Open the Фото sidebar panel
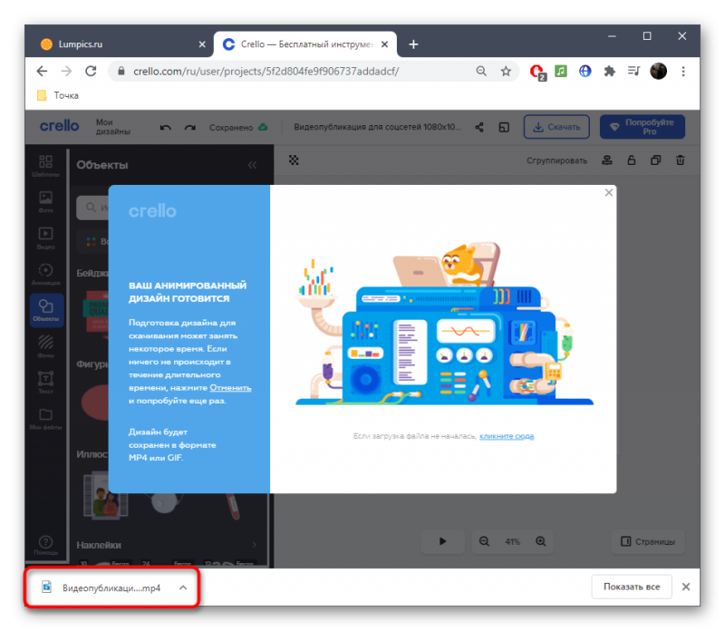The image size is (725, 631). point(45,201)
